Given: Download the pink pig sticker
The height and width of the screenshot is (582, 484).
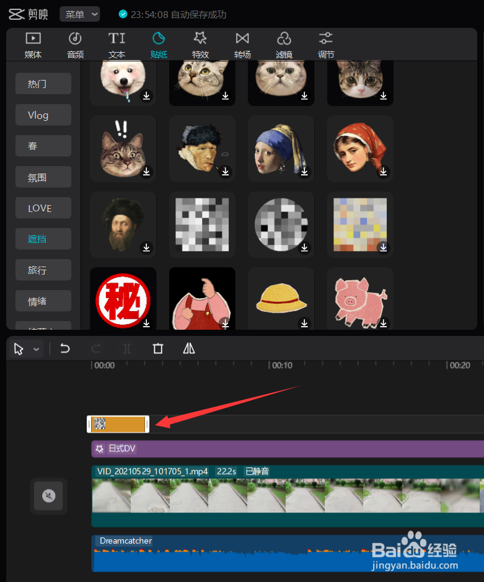Looking at the screenshot, I should click(x=384, y=323).
